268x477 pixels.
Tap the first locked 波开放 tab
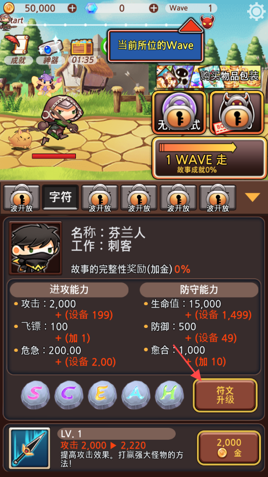click(x=21, y=198)
